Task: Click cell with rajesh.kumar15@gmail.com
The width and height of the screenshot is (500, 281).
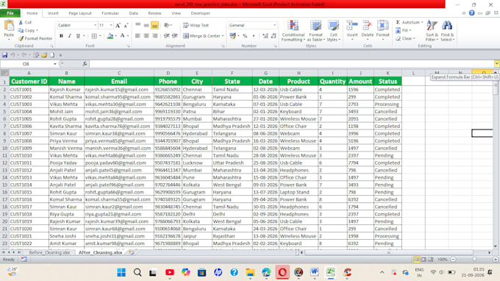Action: 119,90
